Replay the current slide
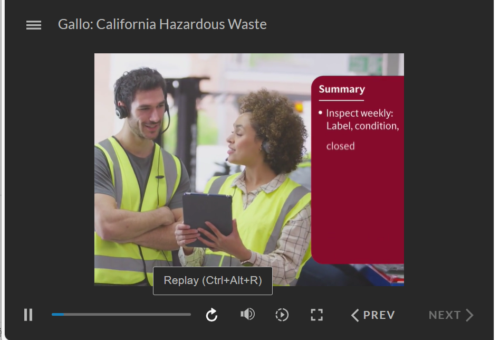This screenshot has width=500, height=340. pyautogui.click(x=211, y=315)
